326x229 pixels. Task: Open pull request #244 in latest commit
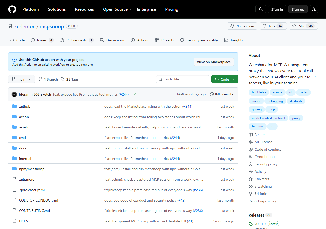(x=124, y=94)
